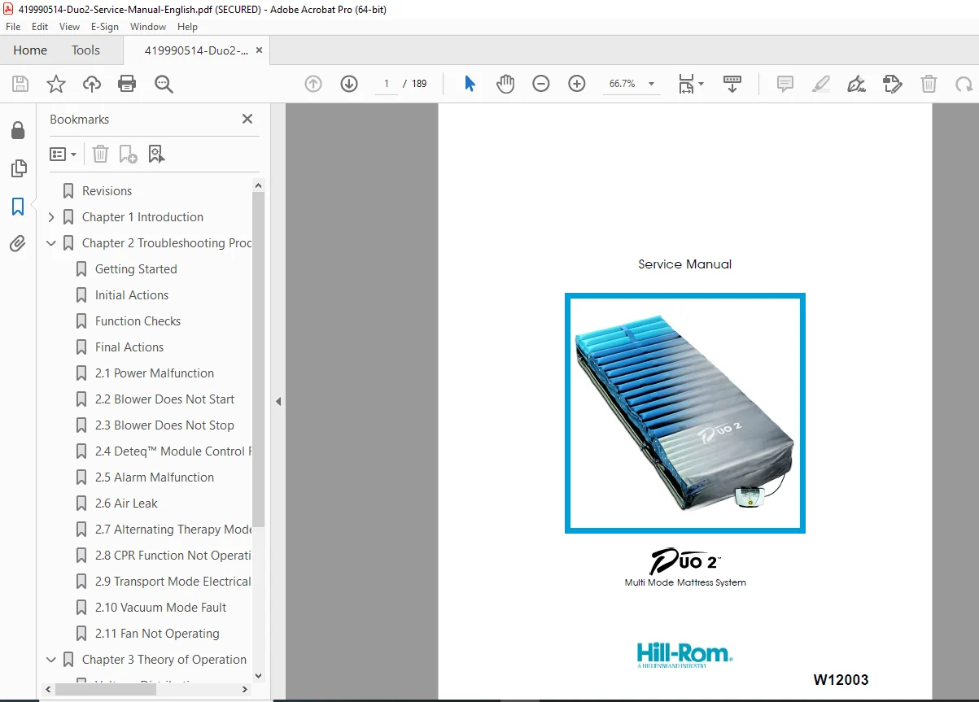The image size is (979, 702).
Task: Add new bookmark icon
Action: (x=128, y=154)
